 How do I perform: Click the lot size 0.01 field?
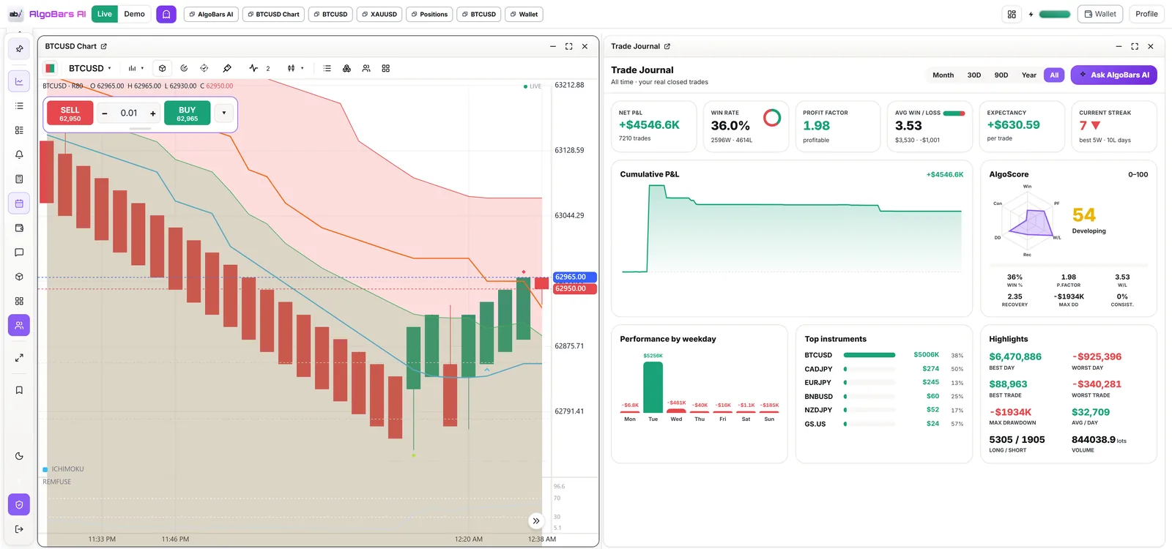click(x=129, y=113)
